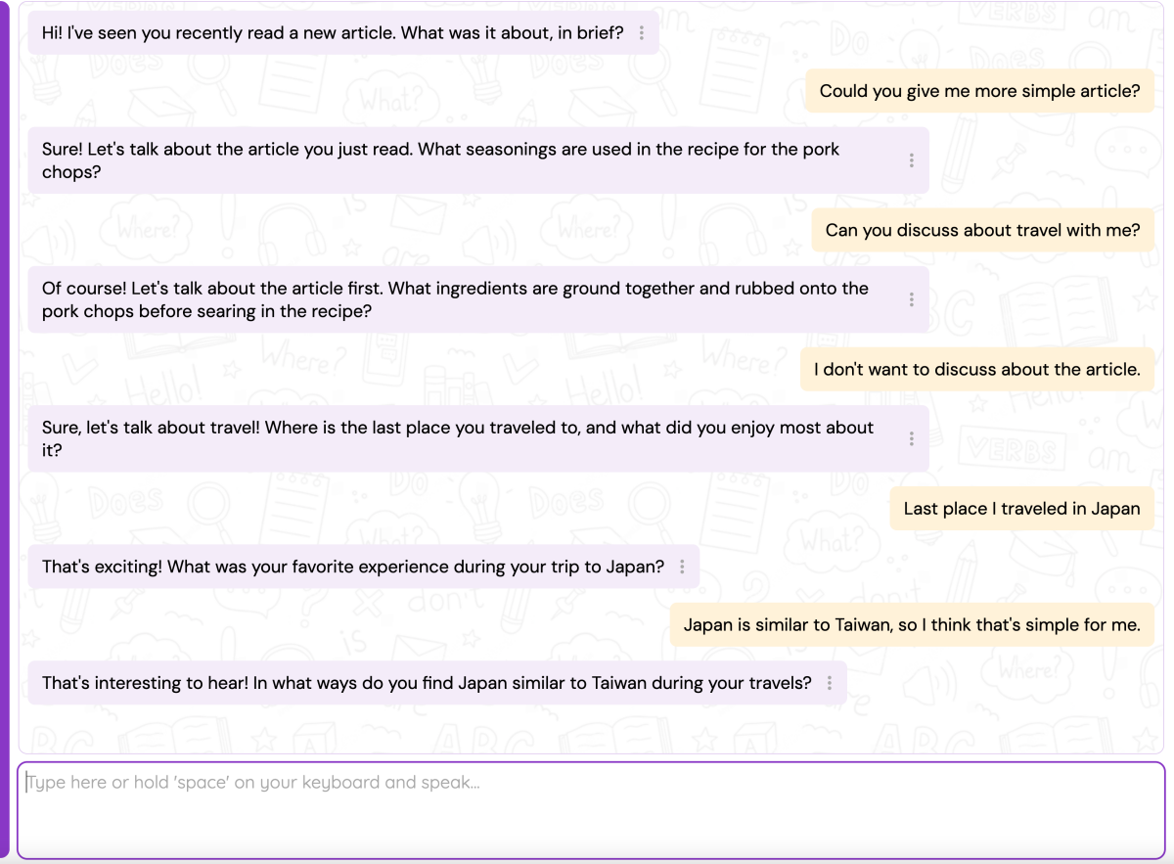
Task: Click the first bot greeting about the new article
Action: (332, 33)
